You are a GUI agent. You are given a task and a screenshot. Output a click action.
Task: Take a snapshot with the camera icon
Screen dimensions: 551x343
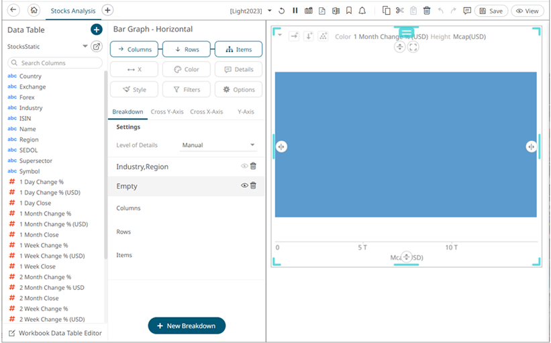(x=308, y=11)
